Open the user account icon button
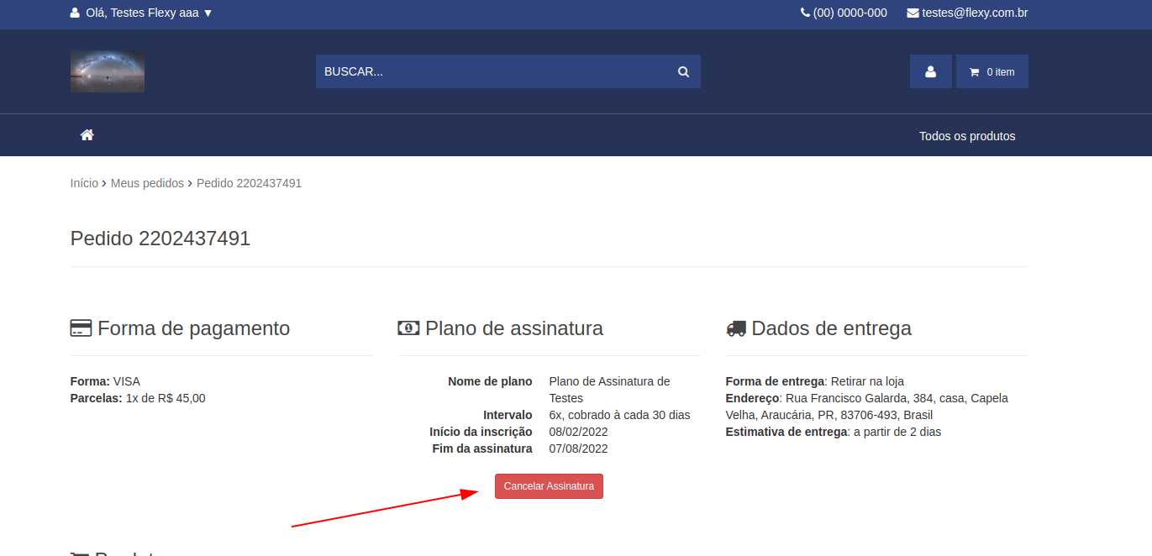Screen dimensions: 1152x556 [930, 72]
